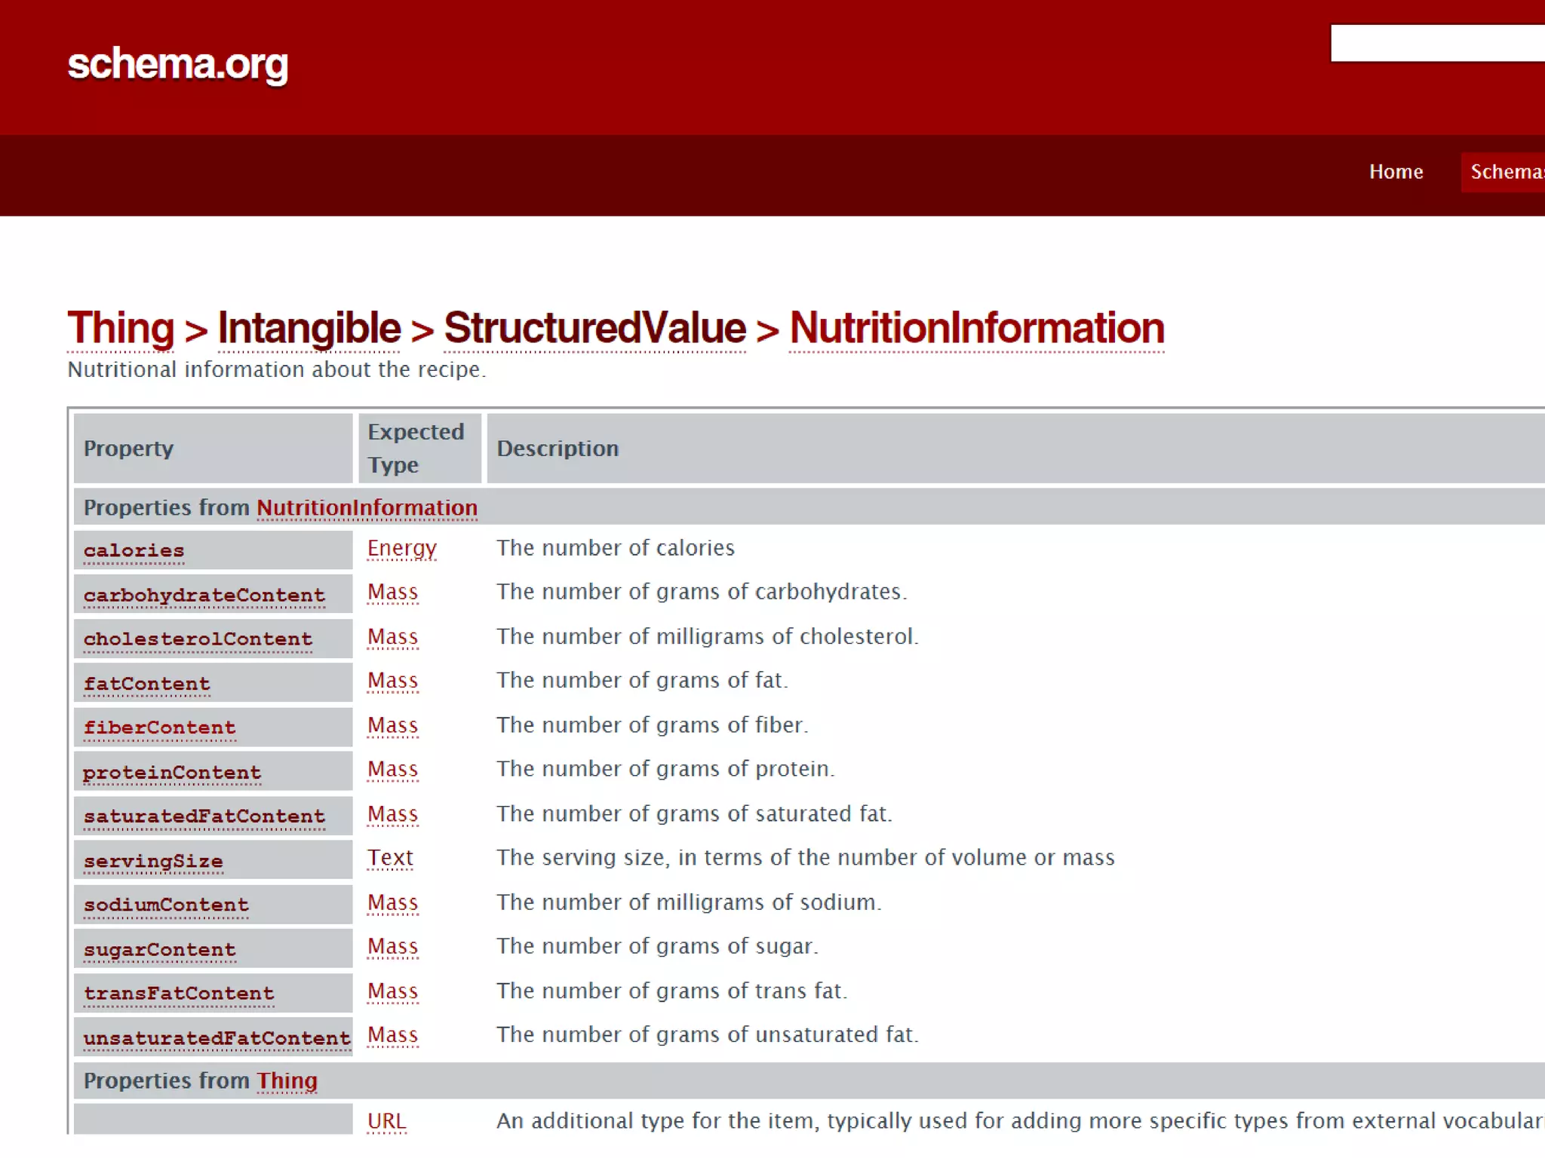The height and width of the screenshot is (1158, 1545).
Task: Click the schema.org logo
Action: [178, 65]
